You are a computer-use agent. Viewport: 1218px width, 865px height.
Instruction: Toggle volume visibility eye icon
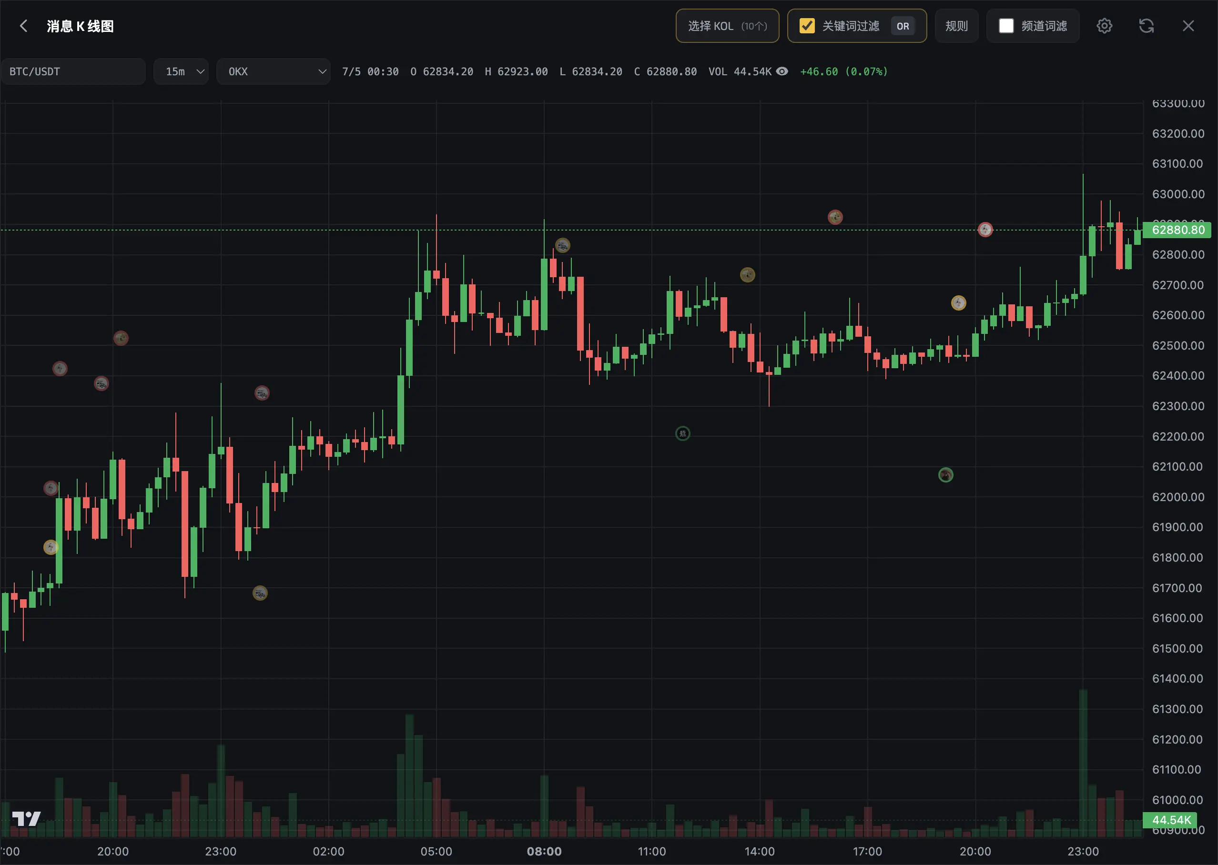(x=782, y=71)
